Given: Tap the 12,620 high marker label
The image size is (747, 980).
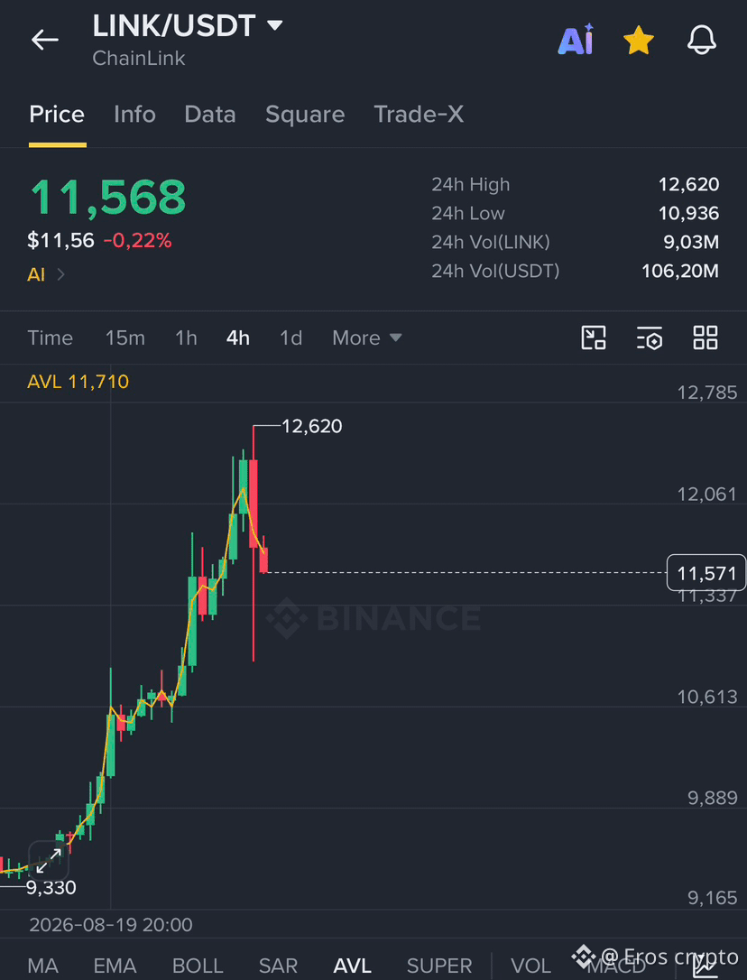Looking at the screenshot, I should pyautogui.click(x=312, y=426).
